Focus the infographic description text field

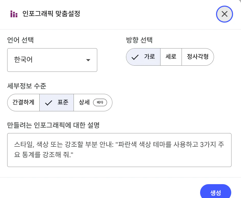coord(119,150)
